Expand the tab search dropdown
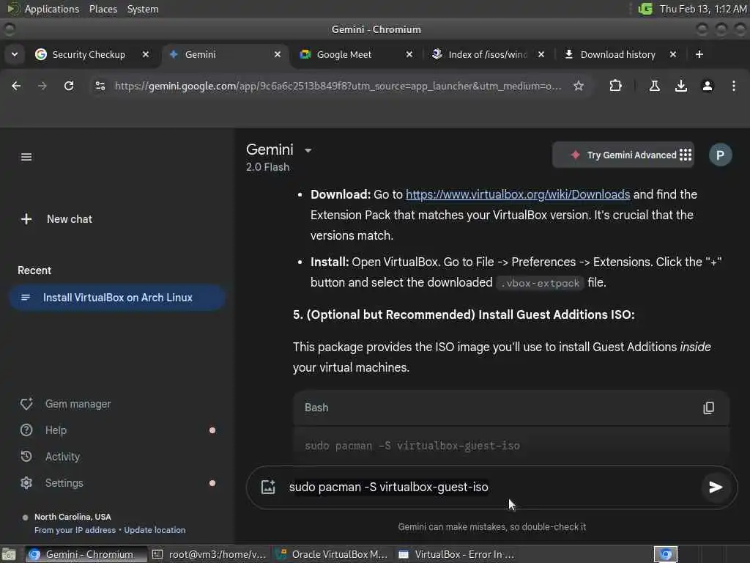Viewport: 750px width, 563px height. pyautogui.click(x=15, y=54)
